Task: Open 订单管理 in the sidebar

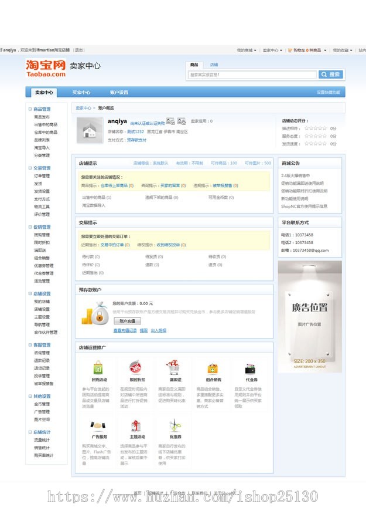Action: [x=42, y=176]
